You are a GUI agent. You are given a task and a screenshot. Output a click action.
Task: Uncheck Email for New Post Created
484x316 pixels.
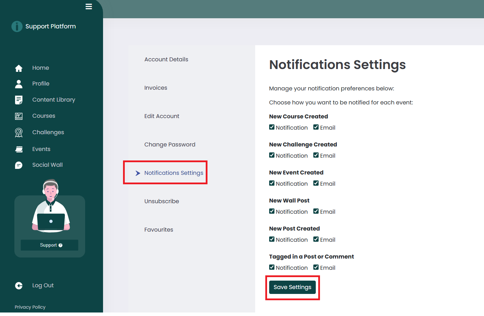coord(316,239)
